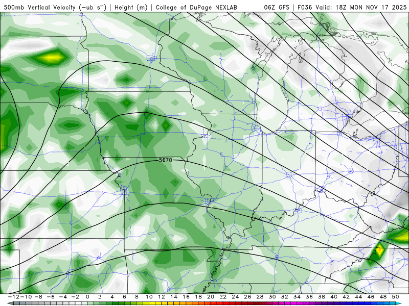This screenshot has height=306, width=409.
Task: Click the colorbar label 38
Action: coord(322,297)
